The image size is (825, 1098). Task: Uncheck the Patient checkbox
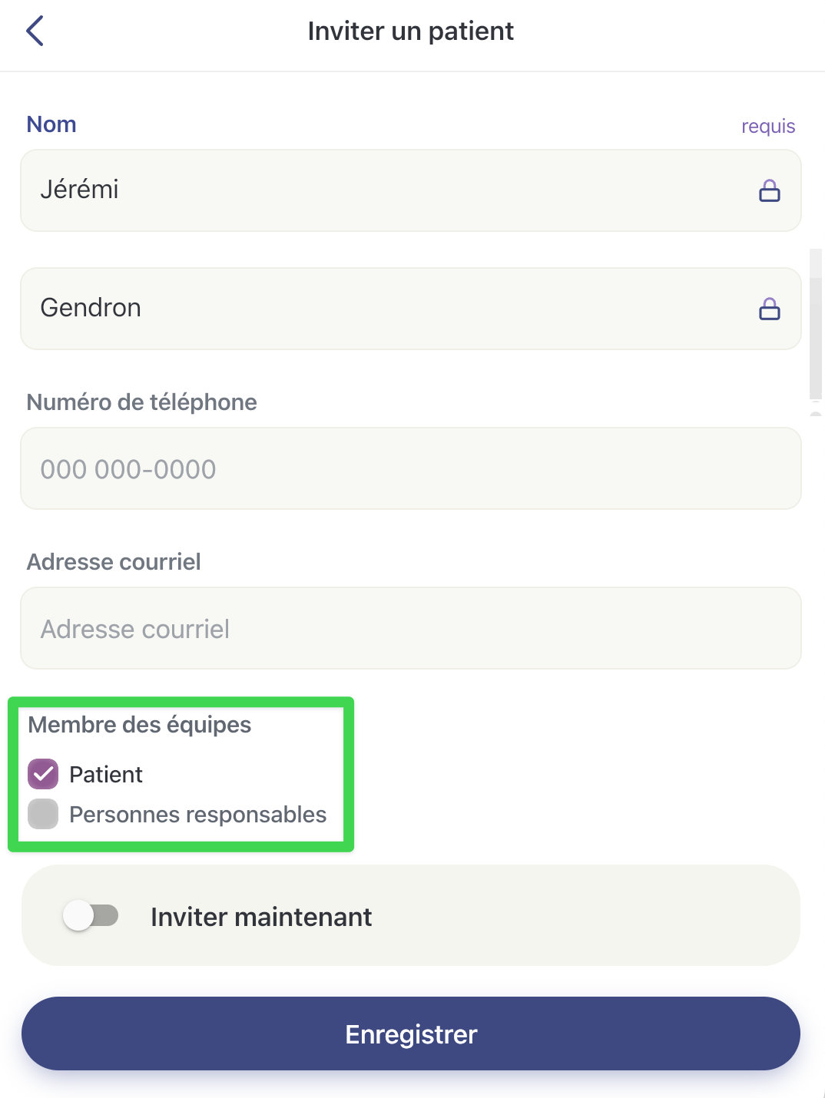pos(43,774)
